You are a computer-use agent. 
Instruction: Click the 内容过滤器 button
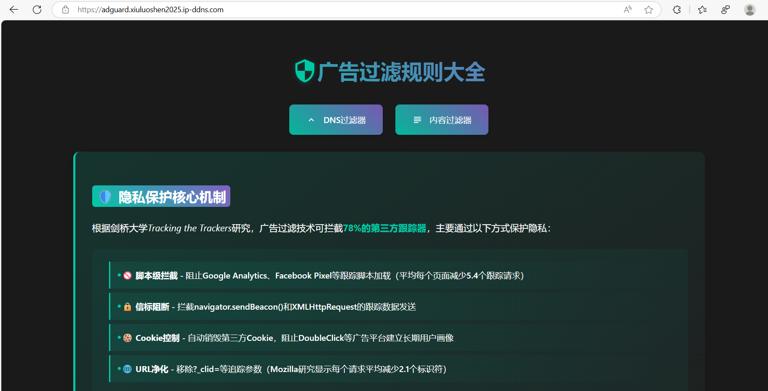(x=441, y=120)
